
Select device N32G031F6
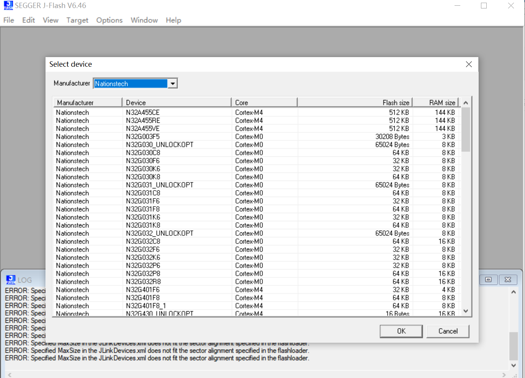142,201
